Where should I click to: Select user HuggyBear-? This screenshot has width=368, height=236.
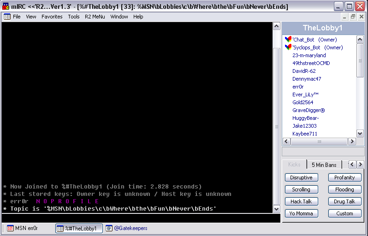tap(306, 118)
